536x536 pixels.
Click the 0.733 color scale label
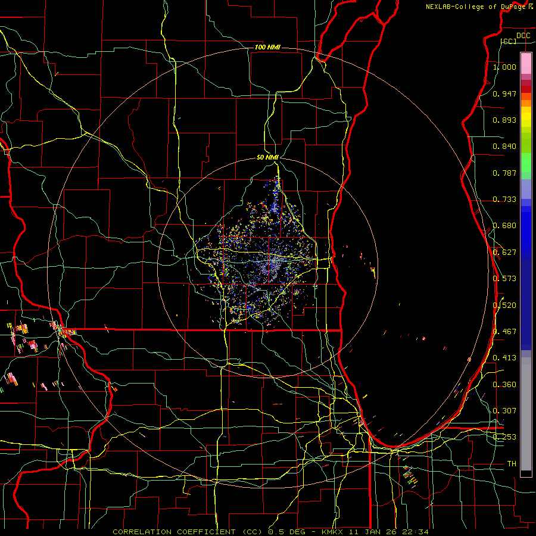point(504,199)
